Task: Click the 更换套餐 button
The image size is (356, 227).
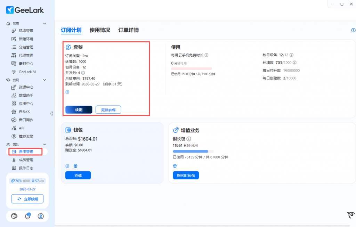Action: 108,110
